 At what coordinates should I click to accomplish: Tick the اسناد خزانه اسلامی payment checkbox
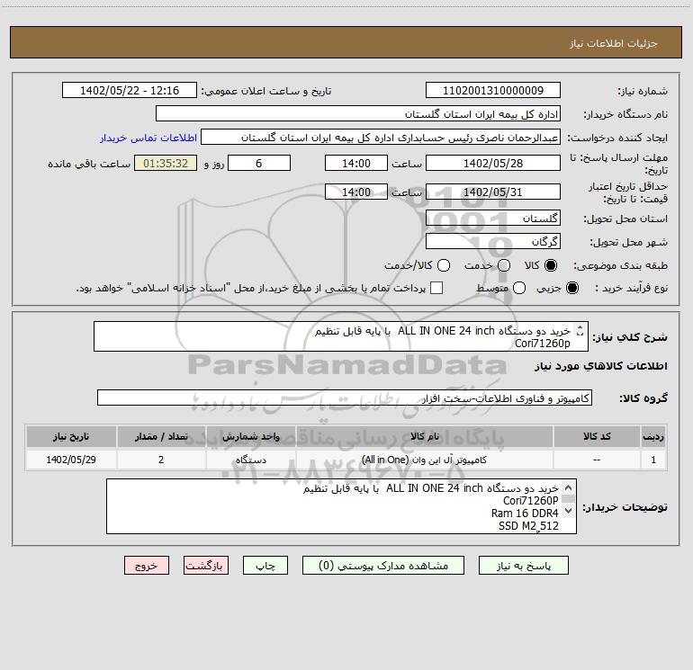436,288
